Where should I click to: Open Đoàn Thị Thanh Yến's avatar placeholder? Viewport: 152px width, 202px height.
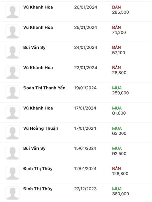point(12,92)
